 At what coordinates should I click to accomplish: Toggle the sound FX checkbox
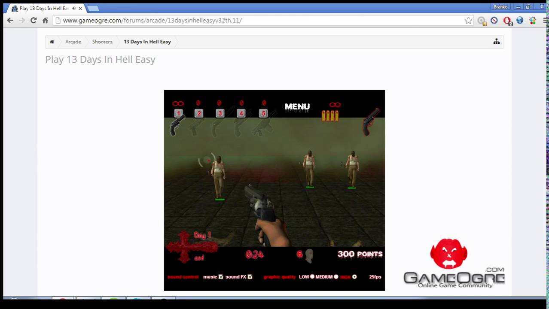tap(250, 277)
